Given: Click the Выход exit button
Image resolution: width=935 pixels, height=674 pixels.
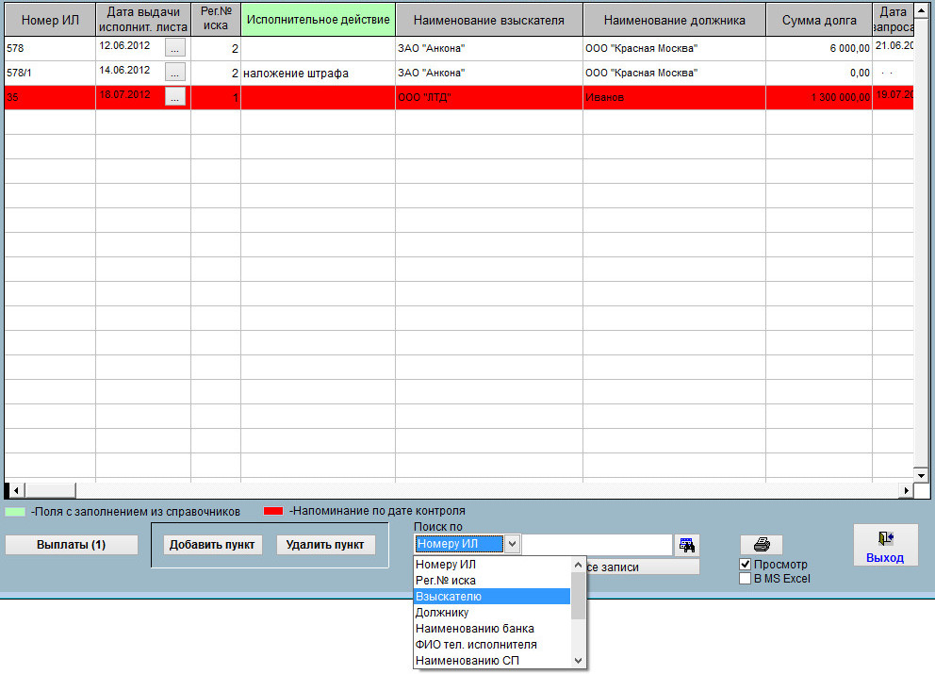Looking at the screenshot, I should [885, 545].
